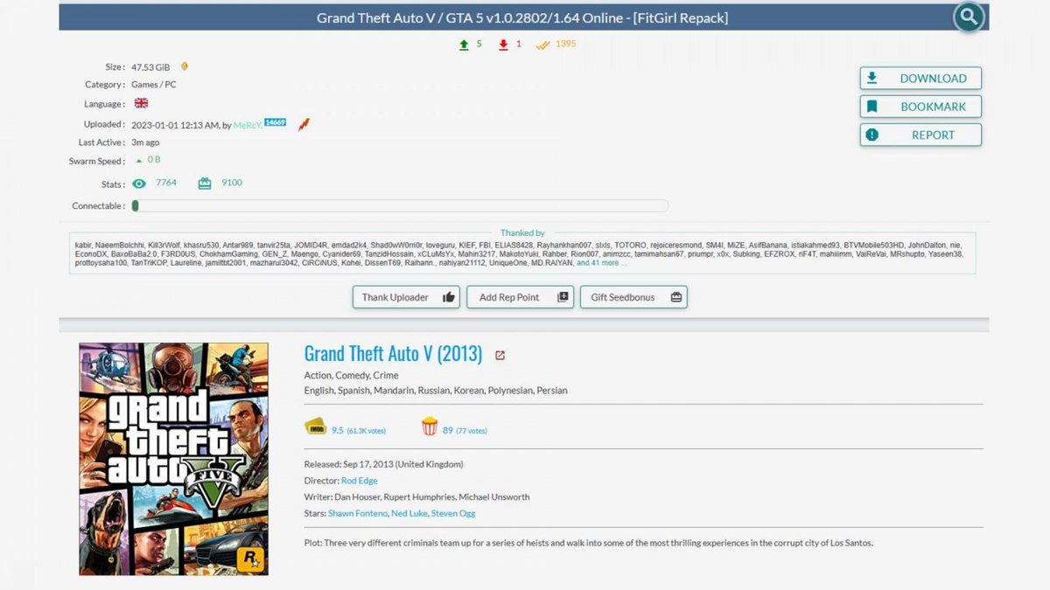The image size is (1050, 590).
Task: Click the download tray icon
Action: (x=871, y=78)
